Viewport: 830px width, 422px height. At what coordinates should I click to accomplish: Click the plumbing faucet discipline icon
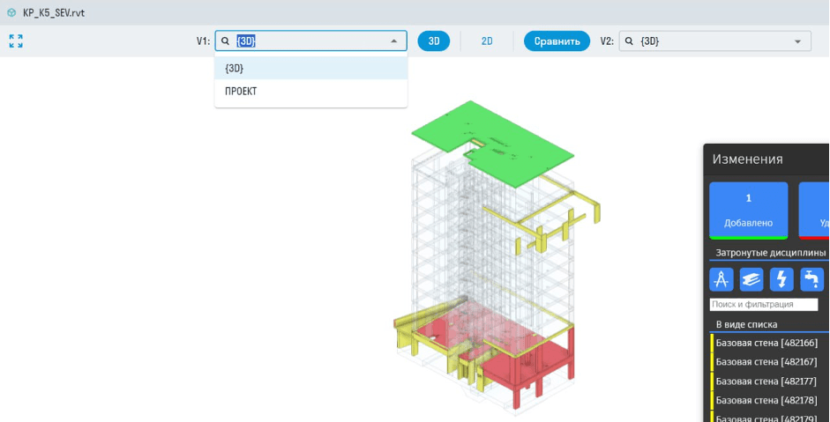coord(811,279)
